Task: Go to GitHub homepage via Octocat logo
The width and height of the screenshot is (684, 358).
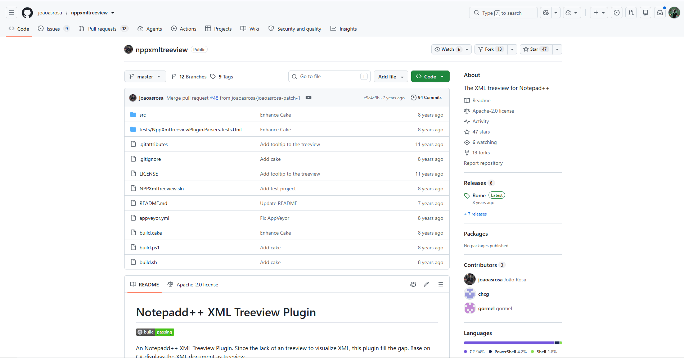Action: tap(27, 13)
